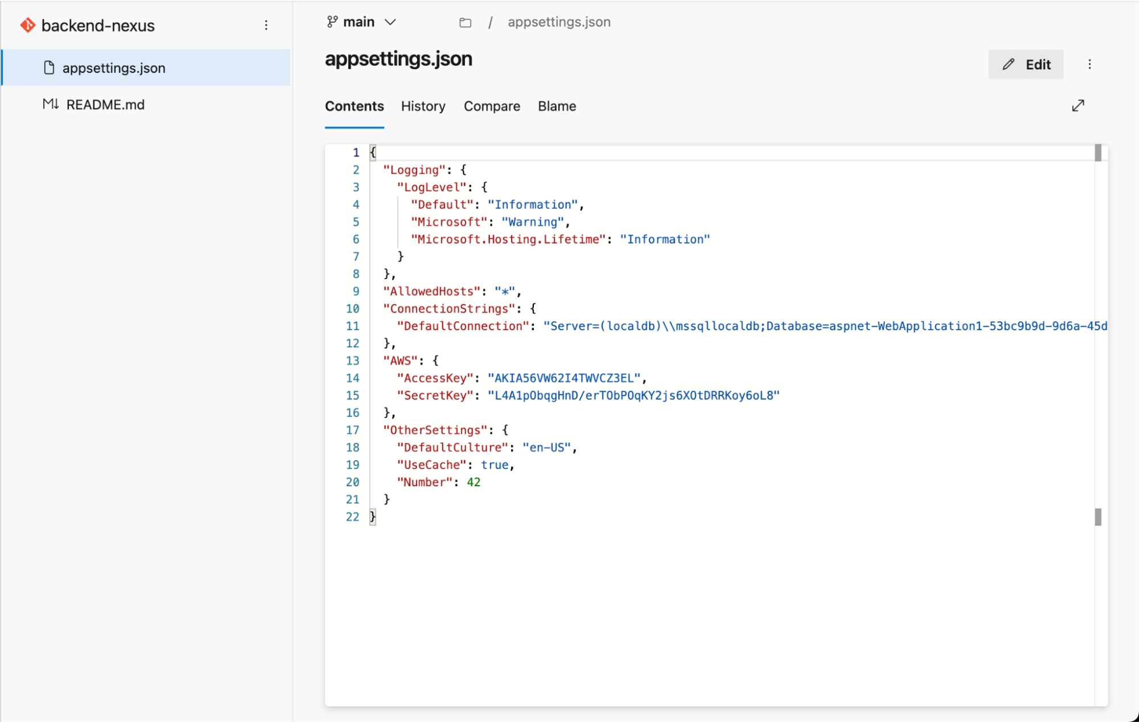1139x722 pixels.
Task: Open the Blame tab
Action: pyautogui.click(x=557, y=106)
